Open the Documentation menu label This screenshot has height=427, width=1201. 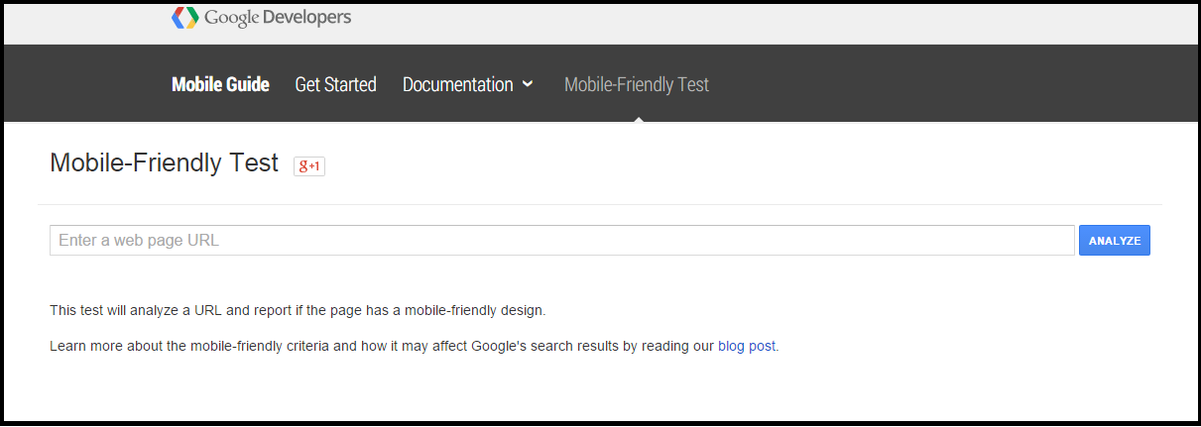tap(457, 84)
